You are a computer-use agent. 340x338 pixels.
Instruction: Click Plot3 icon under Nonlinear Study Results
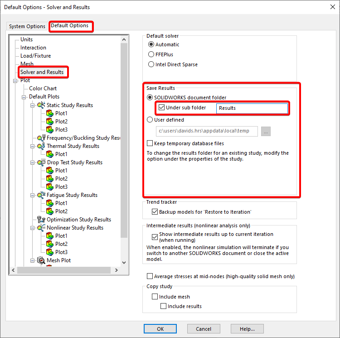tap(50, 252)
